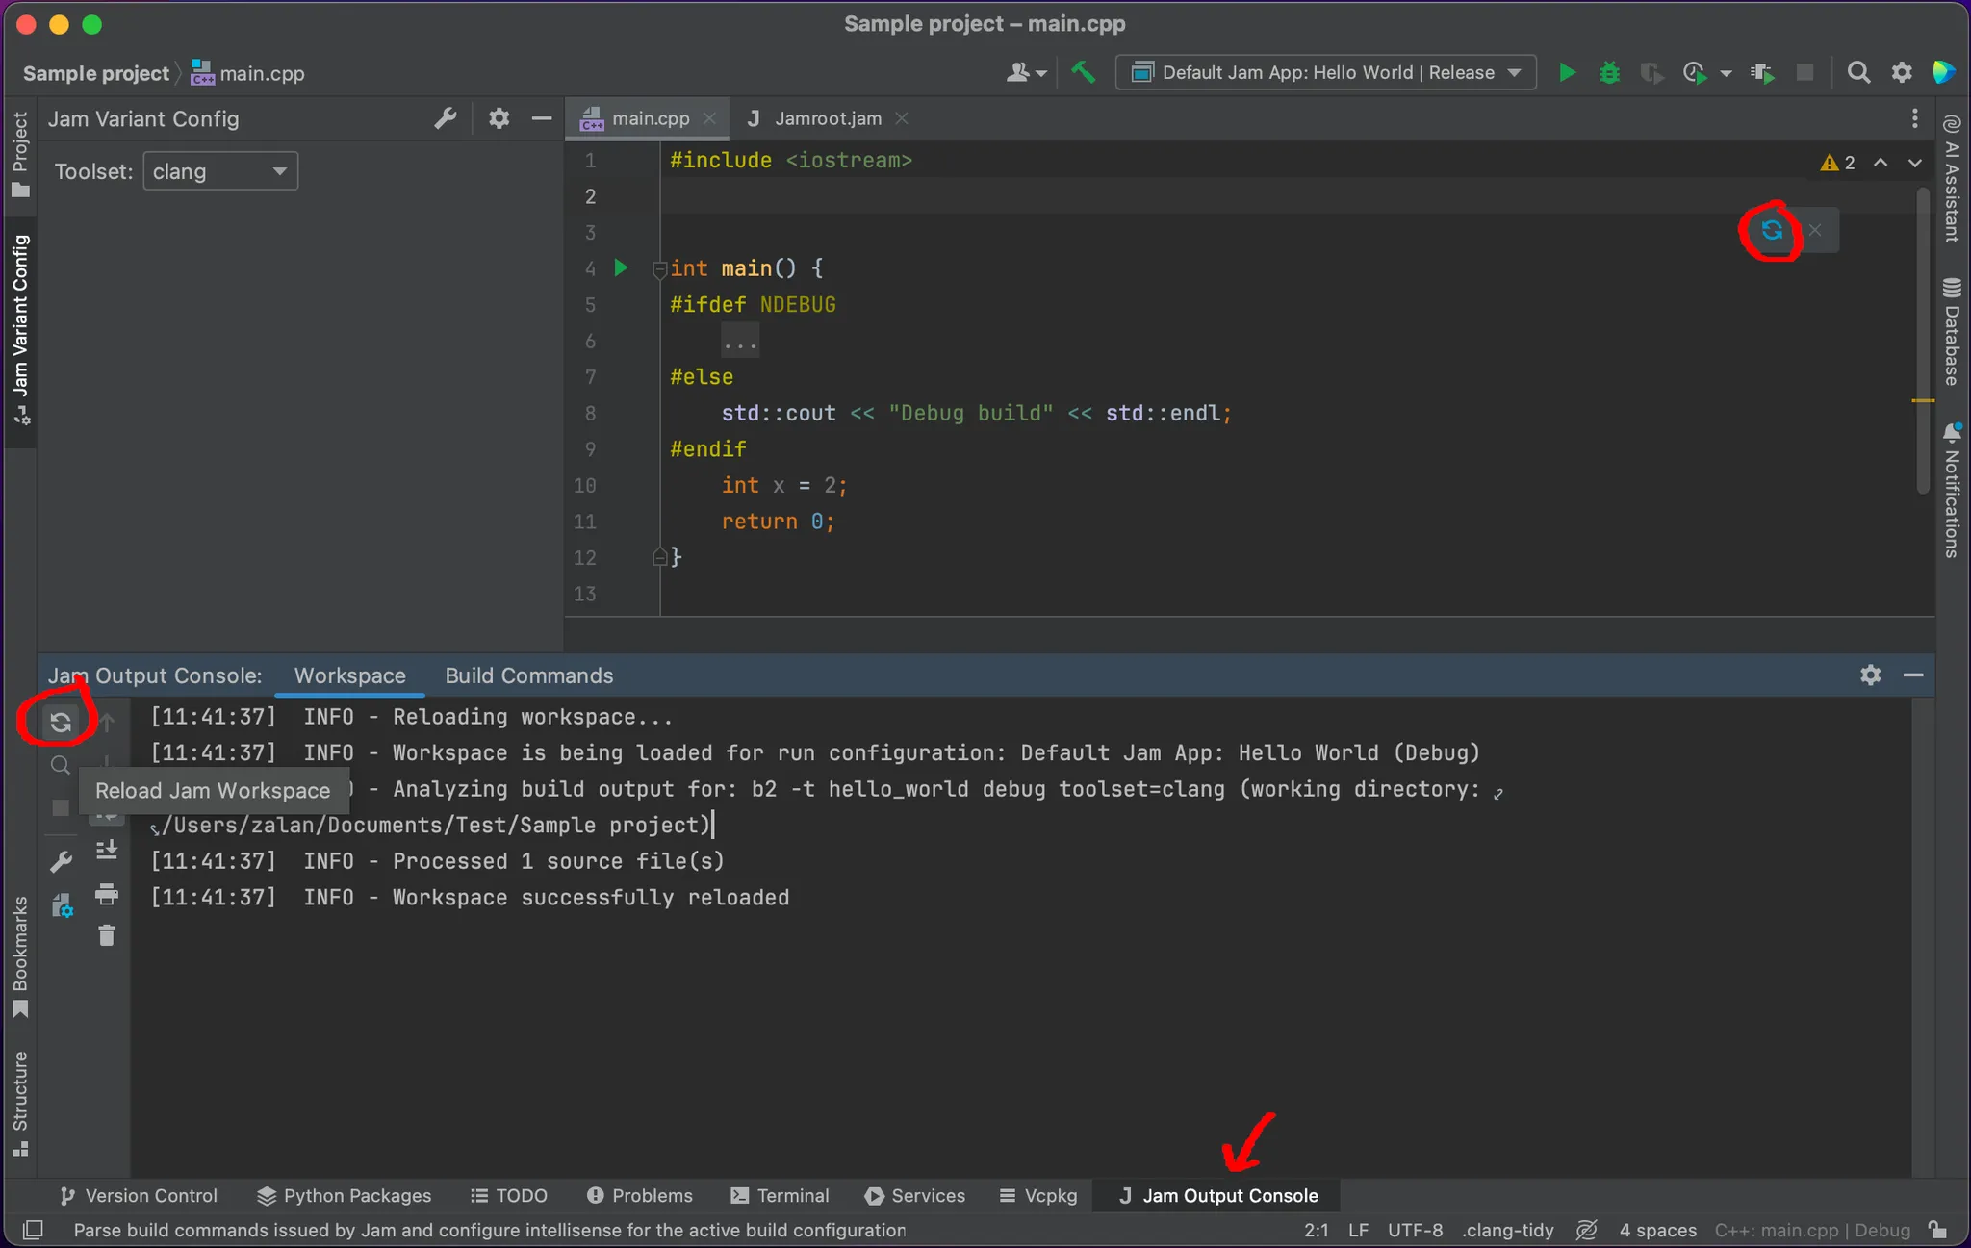Image resolution: width=1971 pixels, height=1248 pixels.
Task: Open Jam Output Console gear options
Action: 1870,675
